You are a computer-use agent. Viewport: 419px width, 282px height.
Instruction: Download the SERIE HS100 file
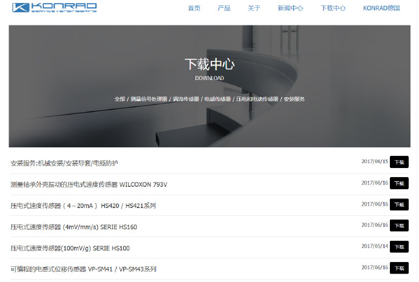click(399, 247)
